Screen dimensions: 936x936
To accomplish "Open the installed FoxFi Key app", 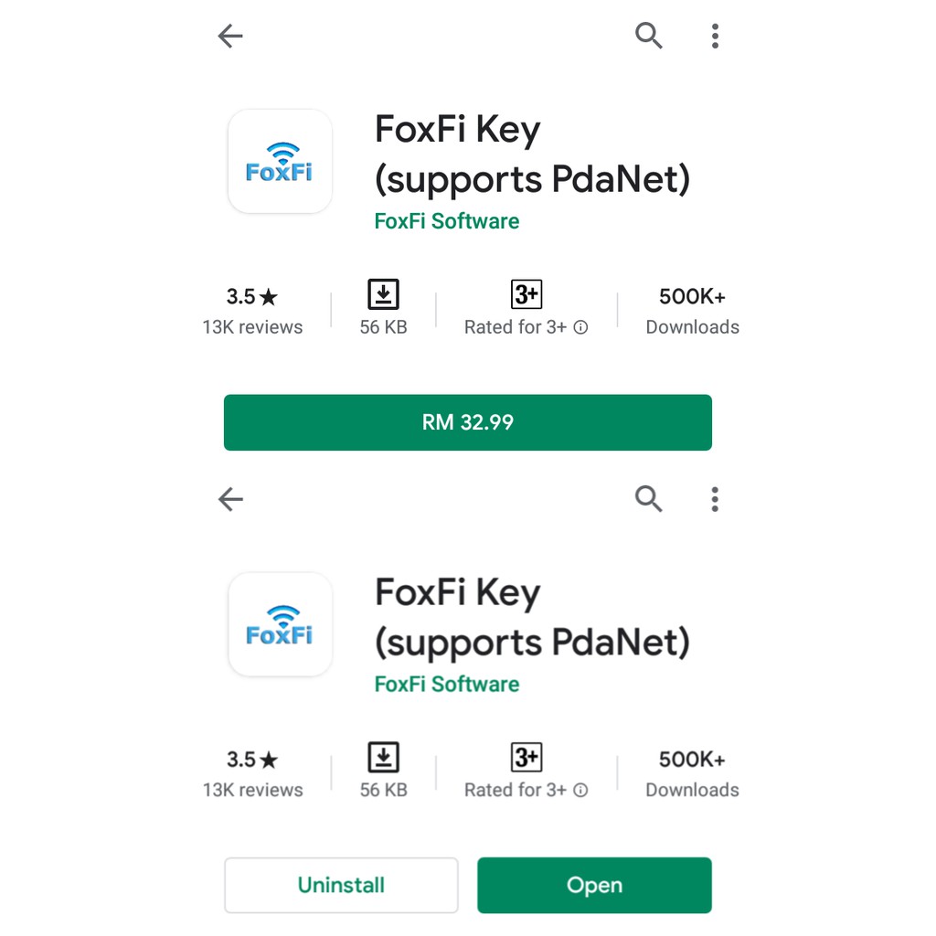I will [x=594, y=885].
